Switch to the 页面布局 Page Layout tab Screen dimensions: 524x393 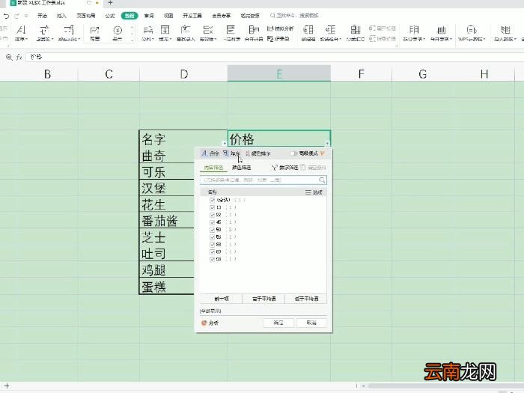coord(86,16)
